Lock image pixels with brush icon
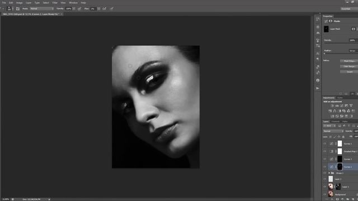 click(335, 137)
